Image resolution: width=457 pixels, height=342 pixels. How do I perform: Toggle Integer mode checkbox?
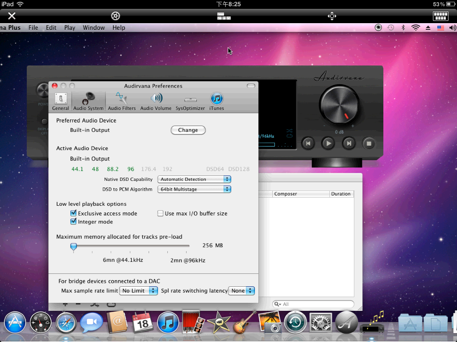74,222
